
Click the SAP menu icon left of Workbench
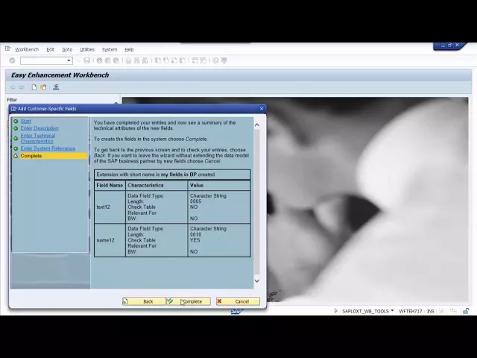tap(8, 48)
